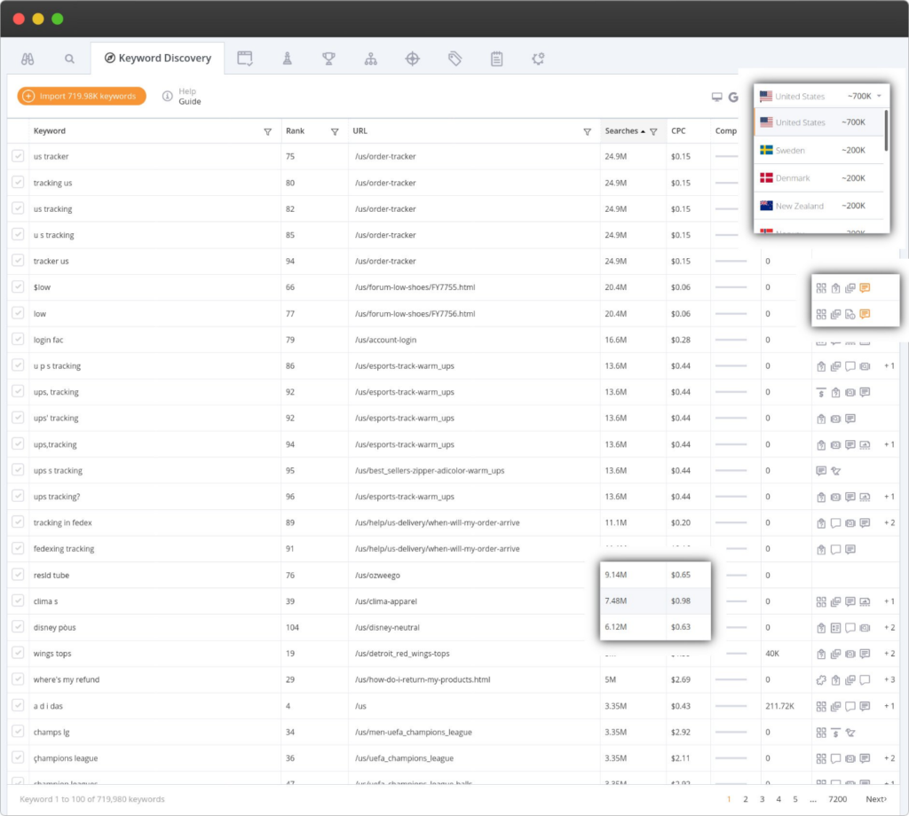Screen dimensions: 909x816
Task: Toggle checkbox for 'us tracker' keyword
Action: pos(18,157)
